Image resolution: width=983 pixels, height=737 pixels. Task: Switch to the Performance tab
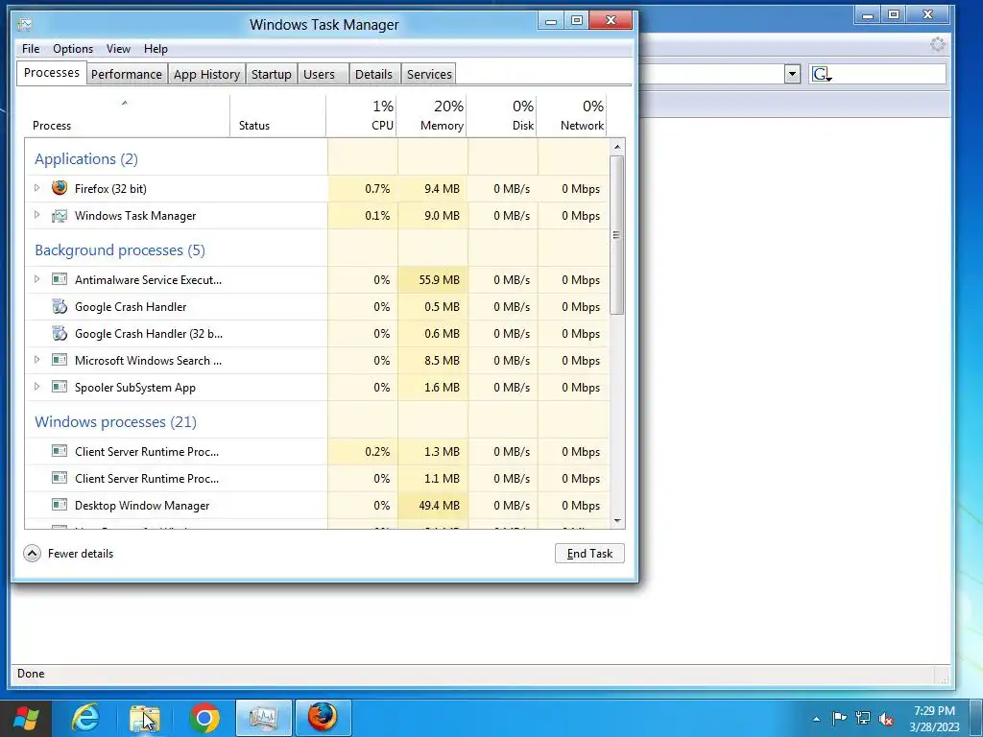(127, 74)
